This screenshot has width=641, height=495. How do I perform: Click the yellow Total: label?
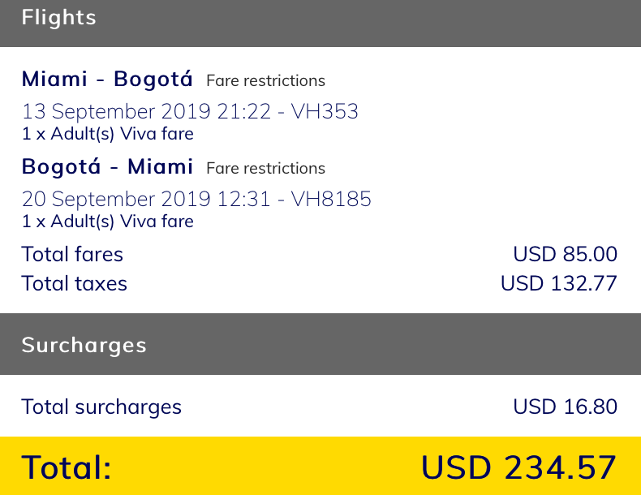[x=66, y=468]
